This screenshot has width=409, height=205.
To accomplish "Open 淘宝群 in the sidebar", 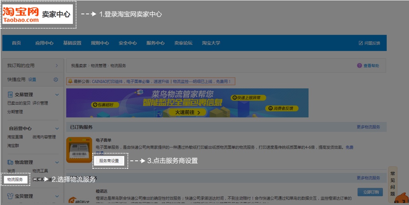I will click(13, 146).
